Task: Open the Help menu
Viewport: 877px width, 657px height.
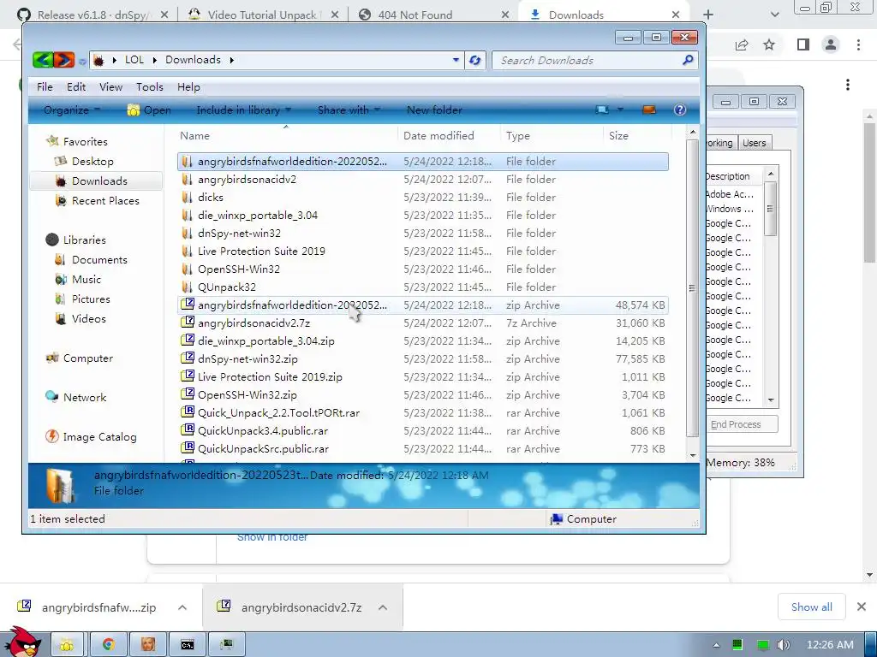Action: pos(188,87)
